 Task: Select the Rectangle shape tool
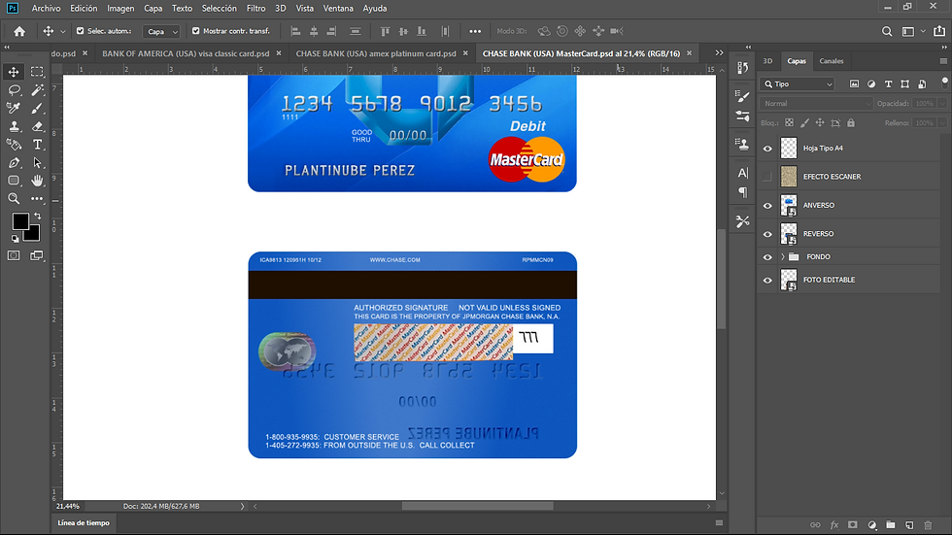pos(14,181)
